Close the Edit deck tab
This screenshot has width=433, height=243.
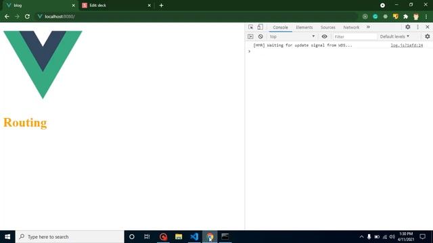(x=149, y=5)
